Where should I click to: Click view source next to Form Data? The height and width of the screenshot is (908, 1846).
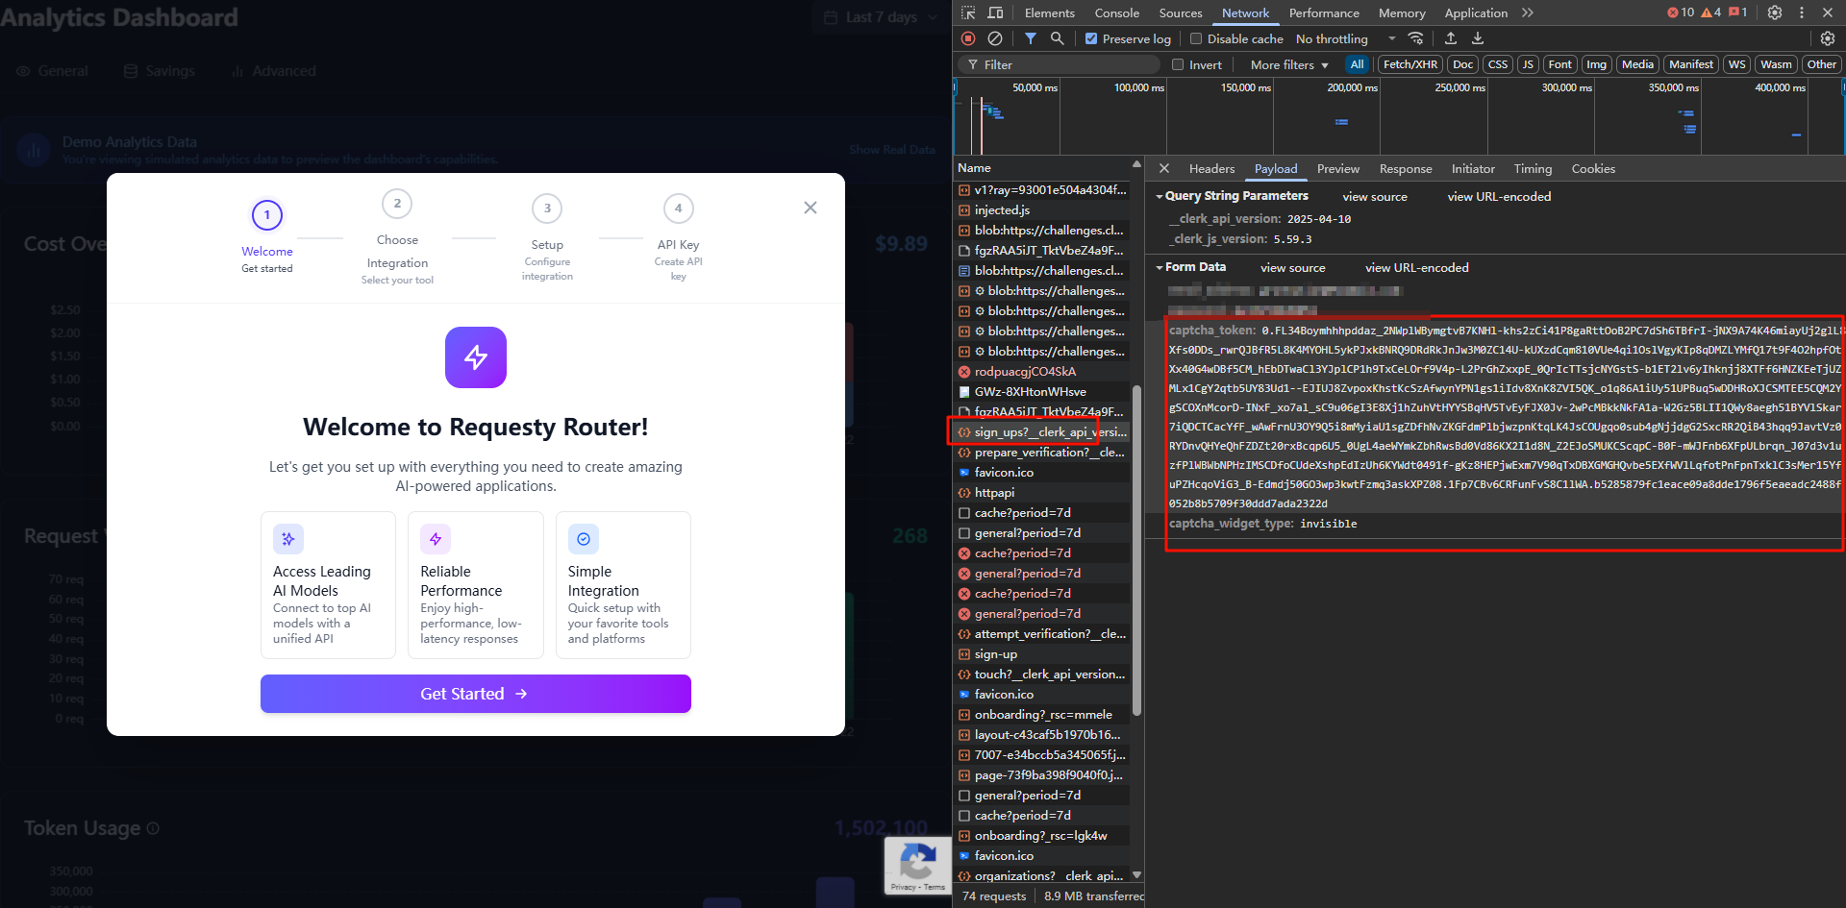[1293, 267]
